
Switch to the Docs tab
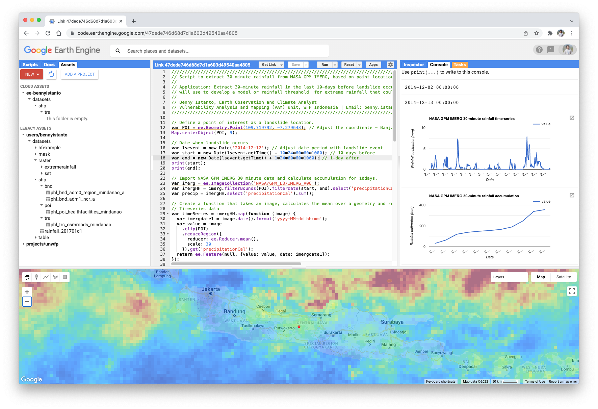pos(49,65)
